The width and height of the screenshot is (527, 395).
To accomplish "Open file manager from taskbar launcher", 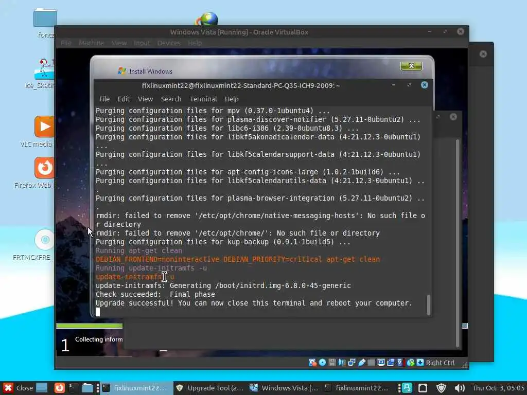I will 87,388.
